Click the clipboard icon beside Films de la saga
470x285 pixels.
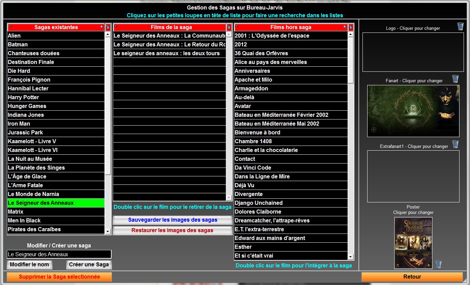coord(229,27)
